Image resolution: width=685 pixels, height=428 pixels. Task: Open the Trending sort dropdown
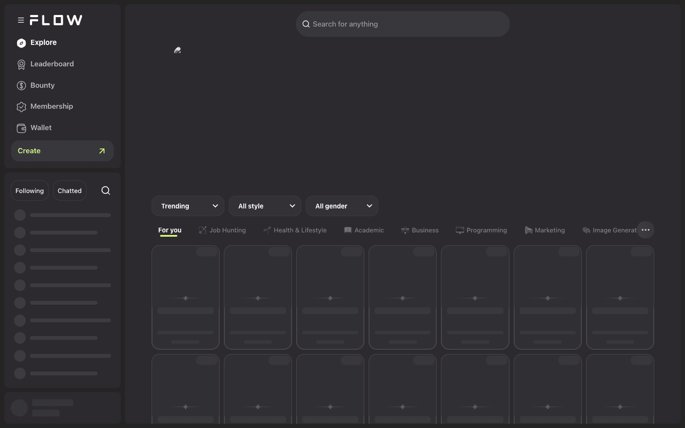click(188, 206)
